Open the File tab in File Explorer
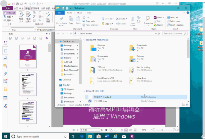Image resolution: width=205 pixels, height=139 pixels. pyautogui.click(x=60, y=13)
